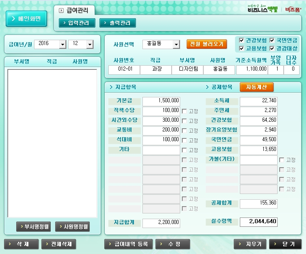Viewport: 306px width, 254px height.
Task: Sort by employee with 사원명정렬
Action: tap(72, 227)
